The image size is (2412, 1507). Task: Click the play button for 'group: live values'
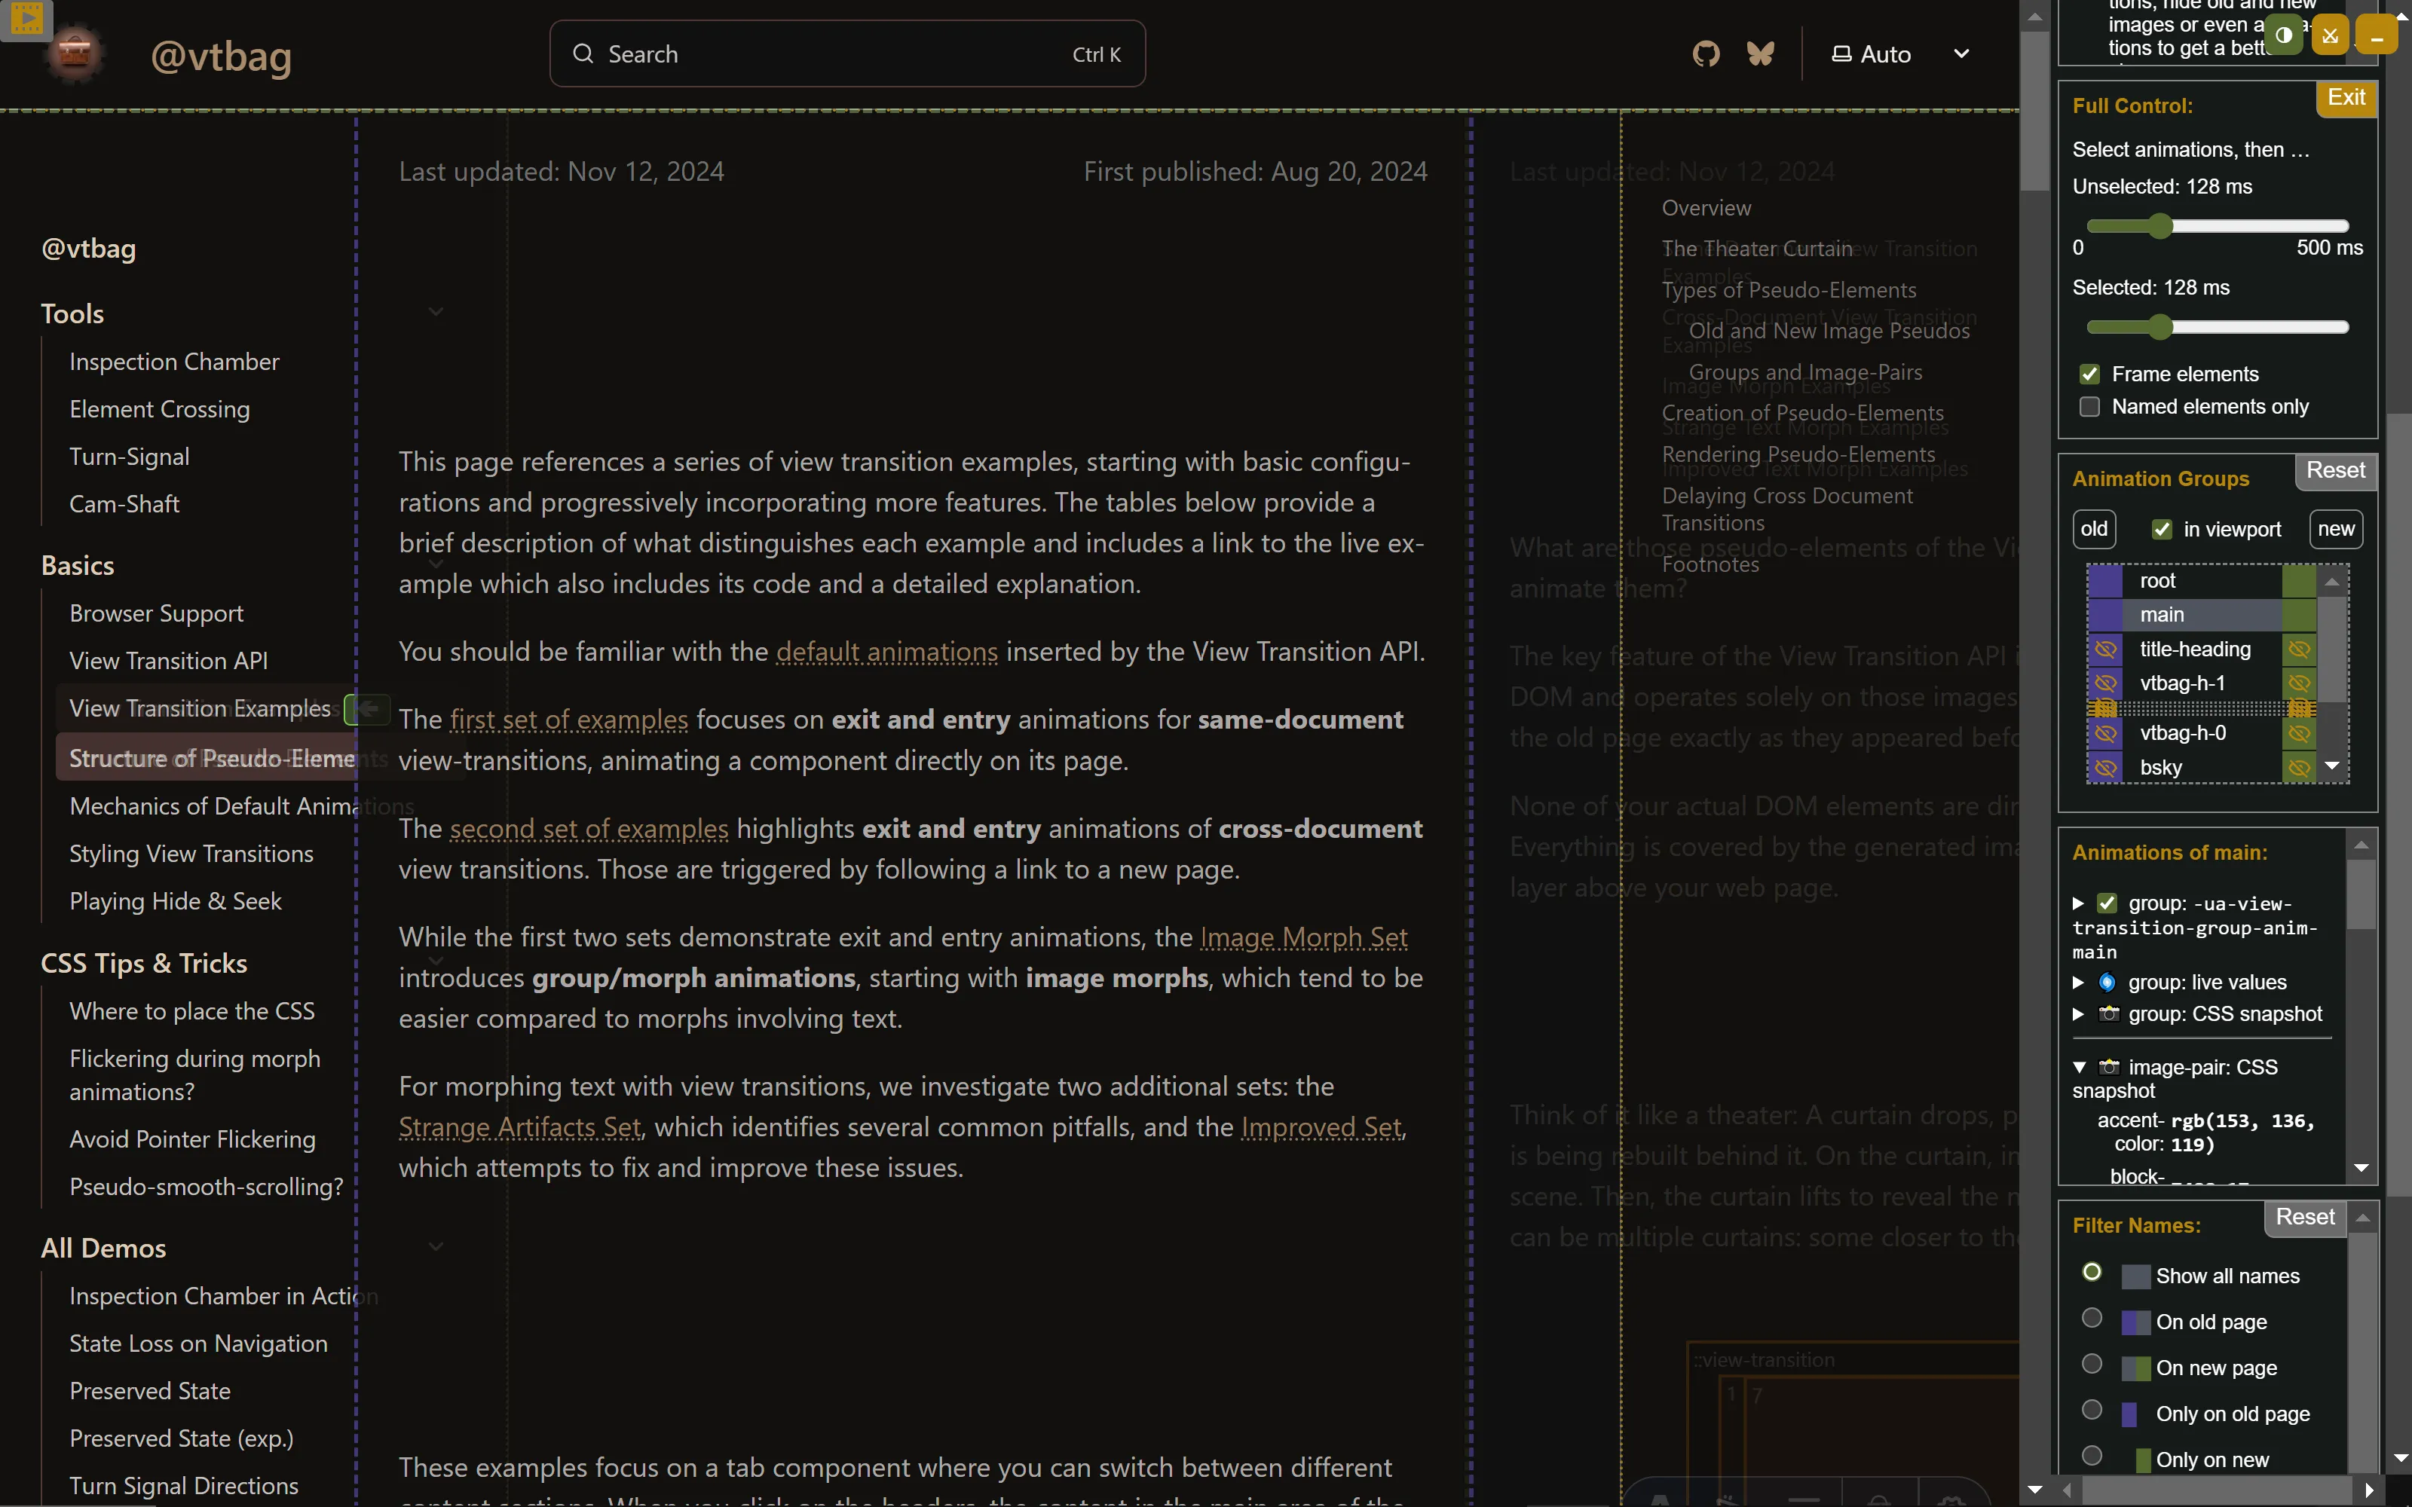2079,981
